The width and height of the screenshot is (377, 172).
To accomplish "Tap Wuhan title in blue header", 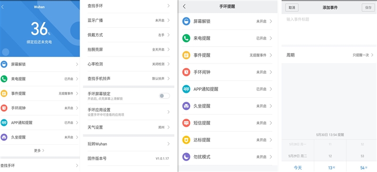I will tap(39, 7).
